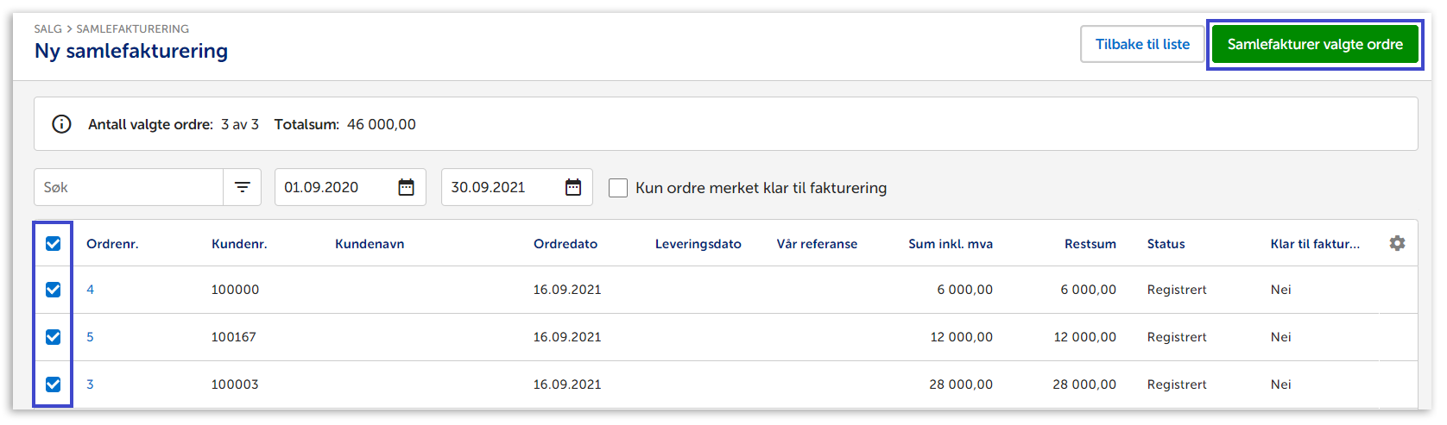
Task: Uncheck the checkbox for order 4
Action: click(54, 290)
